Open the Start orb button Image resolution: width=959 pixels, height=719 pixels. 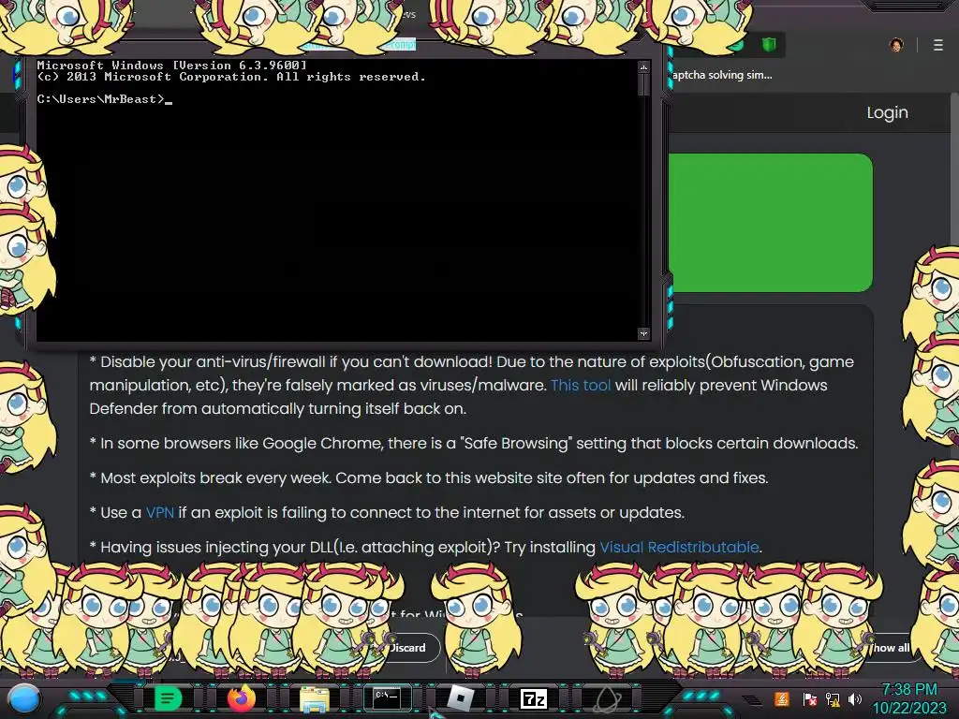point(24,698)
